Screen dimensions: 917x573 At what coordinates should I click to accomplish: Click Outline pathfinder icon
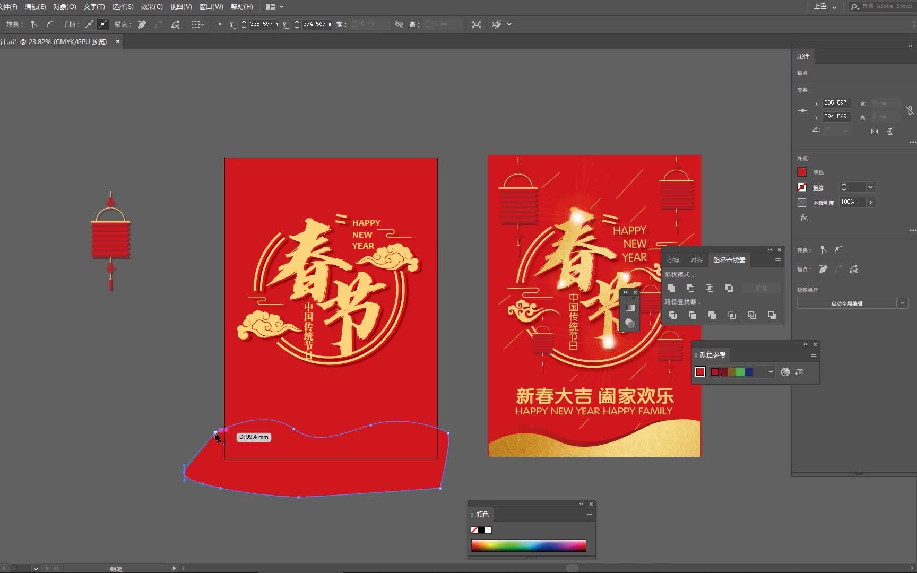tap(752, 315)
